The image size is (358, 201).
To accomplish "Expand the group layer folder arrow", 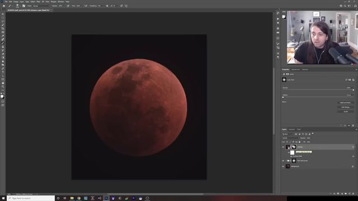I will coord(286,161).
